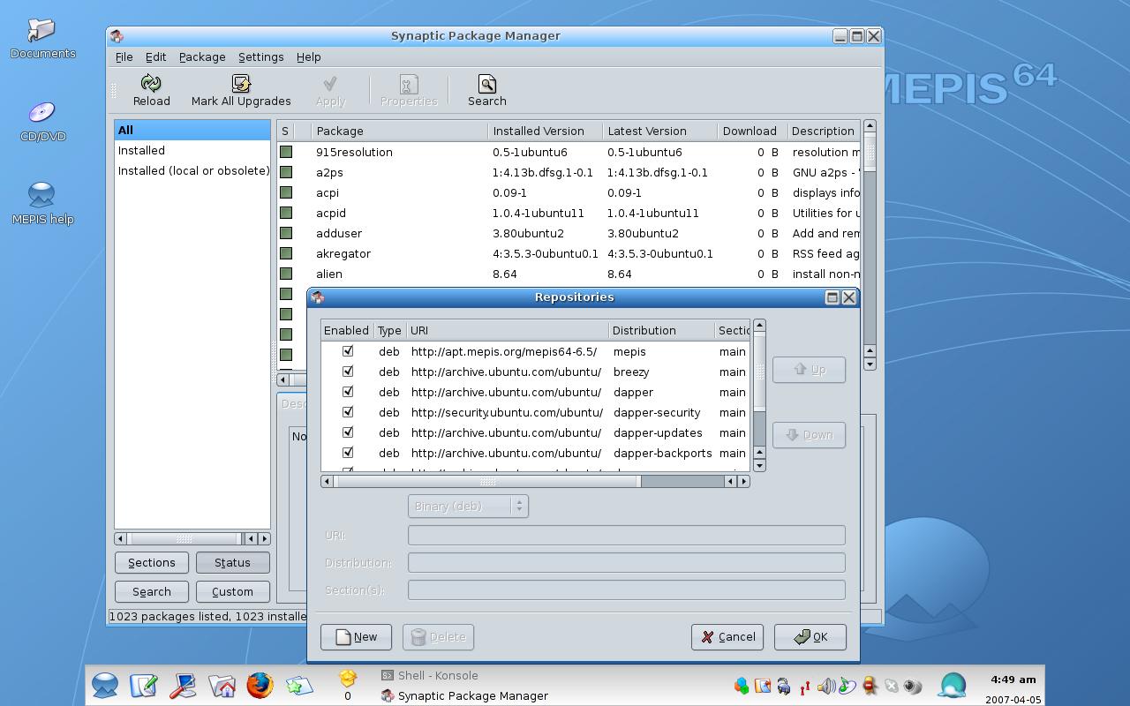Click the down arrow of repositories list scrollbar
The width and height of the screenshot is (1130, 706).
click(x=759, y=465)
